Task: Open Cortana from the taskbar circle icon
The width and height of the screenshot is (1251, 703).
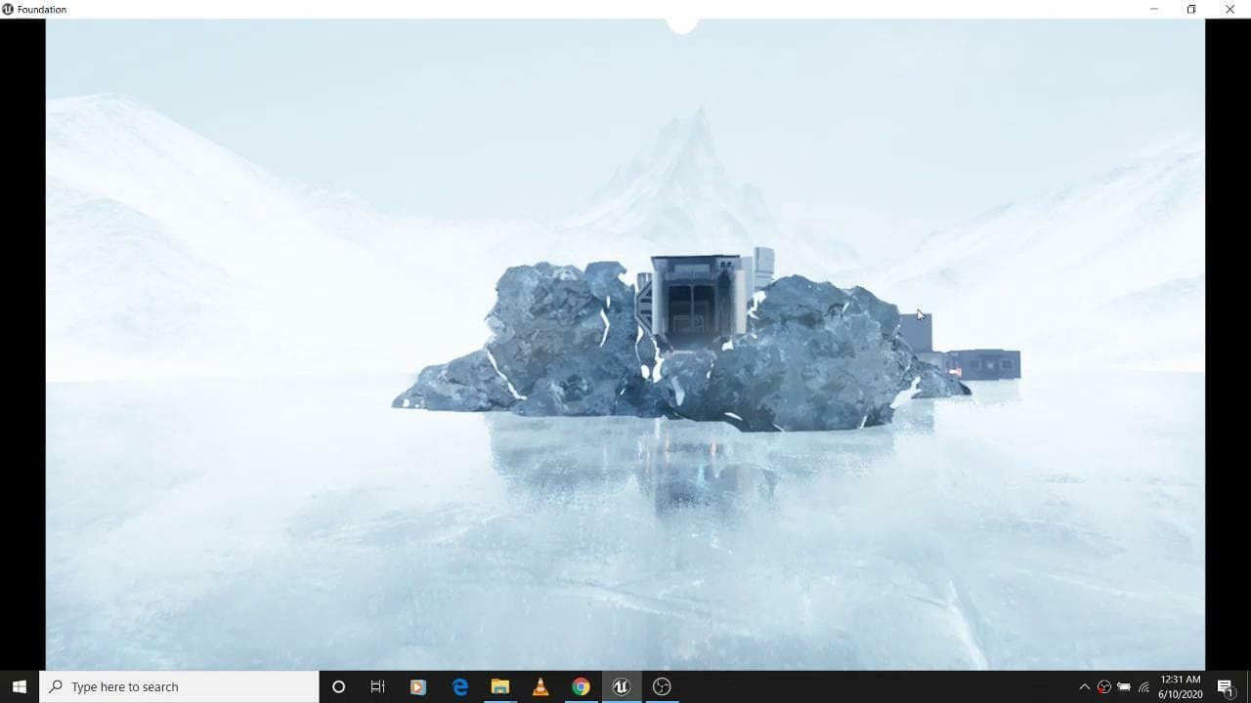Action: coord(338,686)
